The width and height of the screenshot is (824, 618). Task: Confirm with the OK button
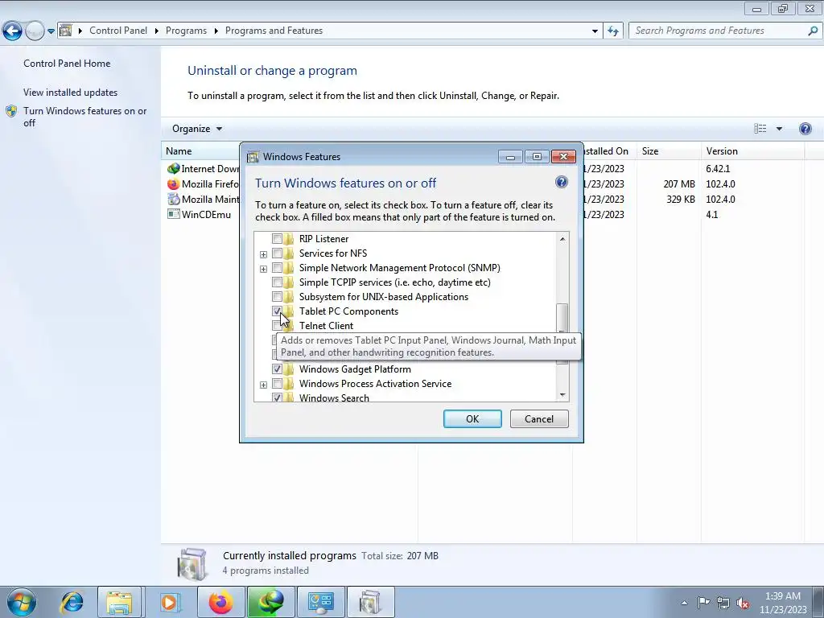[x=472, y=418]
